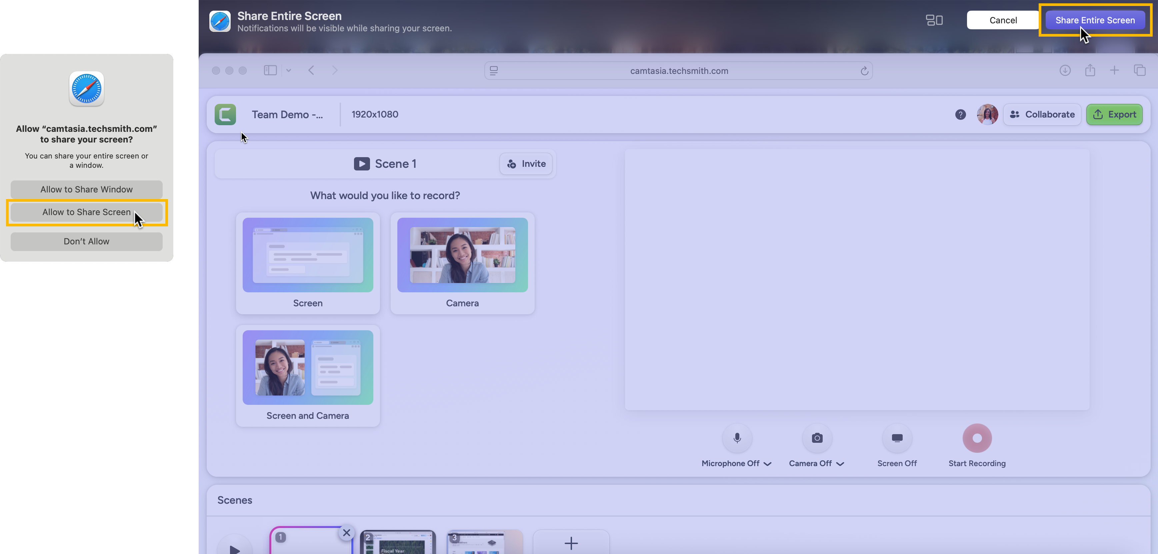Open the help question mark icon
Viewport: 1158px width, 554px height.
click(x=961, y=115)
